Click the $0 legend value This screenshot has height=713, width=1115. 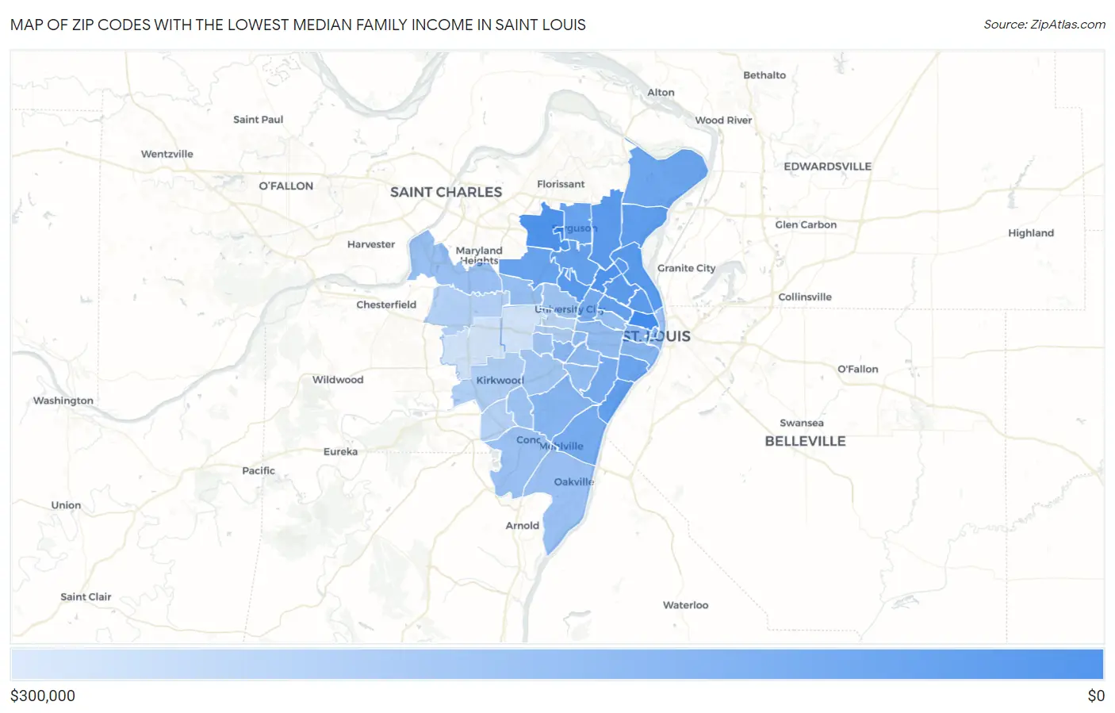coord(1096,696)
